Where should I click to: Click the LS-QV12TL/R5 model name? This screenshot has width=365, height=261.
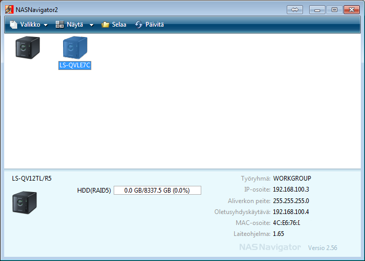point(32,179)
